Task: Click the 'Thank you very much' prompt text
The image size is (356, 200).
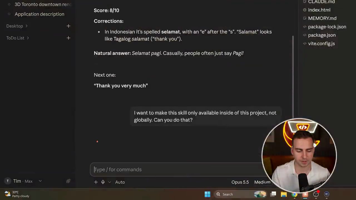Action: pos(121,86)
